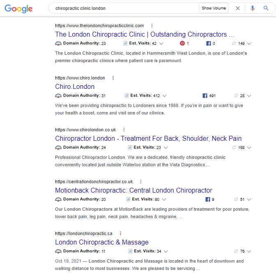This screenshot has width=276, height=277.
Task: Open three-dot menu beside londonchiropractic.ca
Action: tap(120, 233)
